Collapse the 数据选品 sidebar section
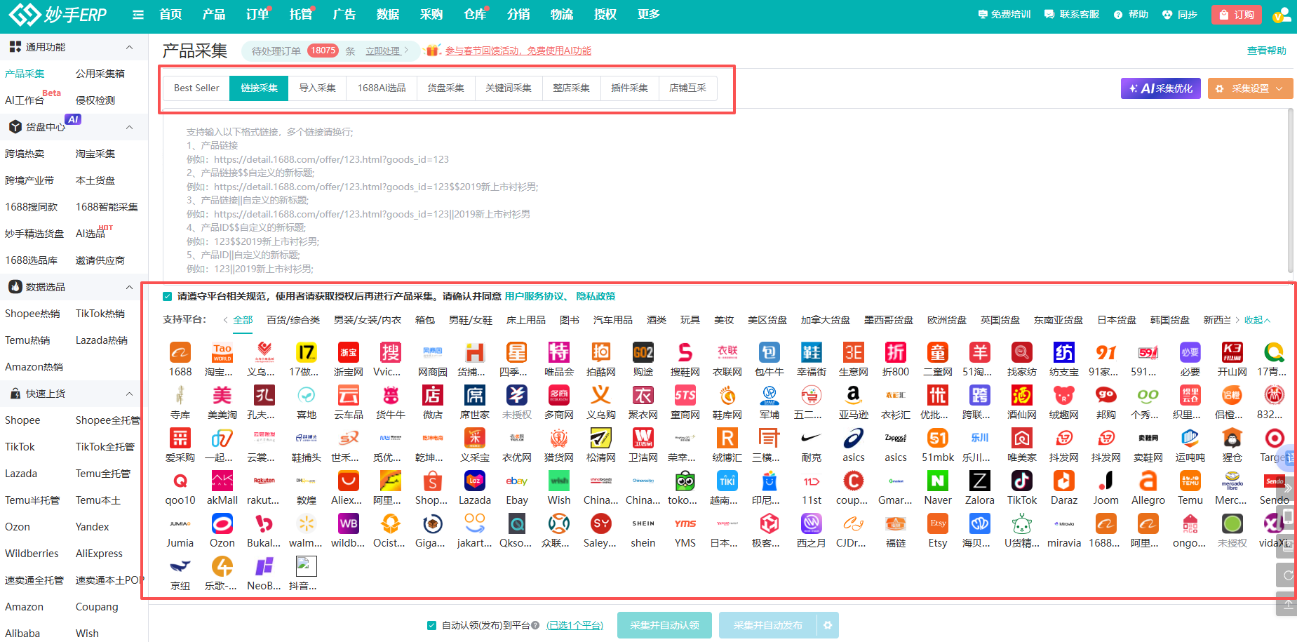The image size is (1297, 642). [x=129, y=287]
